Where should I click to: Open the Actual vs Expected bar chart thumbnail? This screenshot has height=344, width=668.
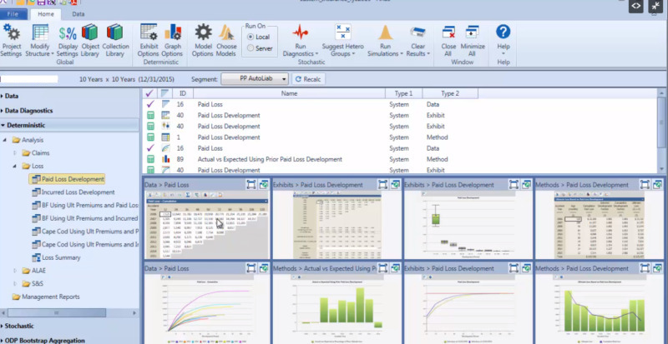coord(337,309)
